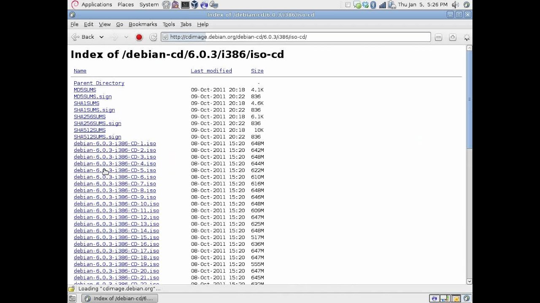Click the security lock icon in status bar
The height and width of the screenshot is (303, 540).
point(71,289)
